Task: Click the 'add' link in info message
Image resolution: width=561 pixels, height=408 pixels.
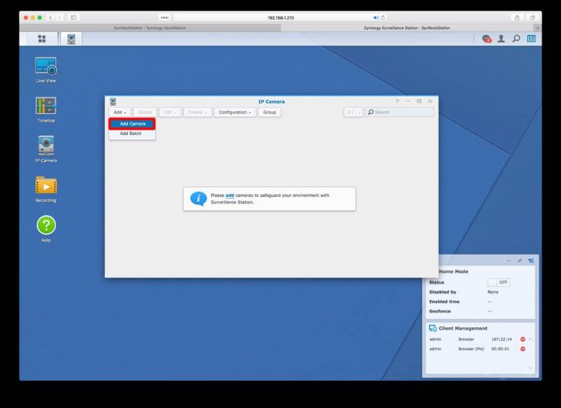Action: (229, 195)
